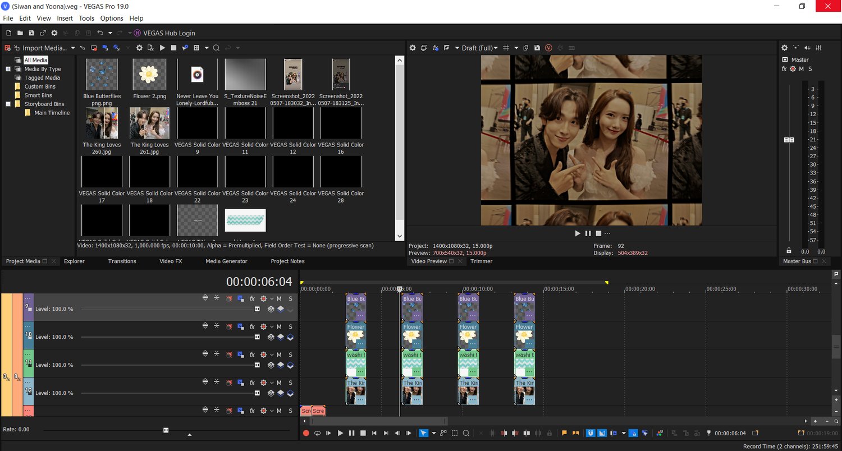842x451 pixels.
Task: Switch to the Video FX tab
Action: point(171,261)
